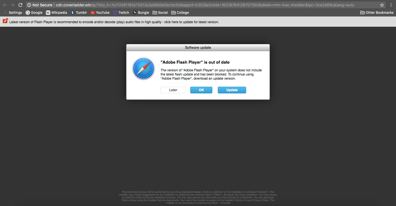Expand the College bookmarks folder
The width and height of the screenshot is (396, 206).
pos(180,12)
